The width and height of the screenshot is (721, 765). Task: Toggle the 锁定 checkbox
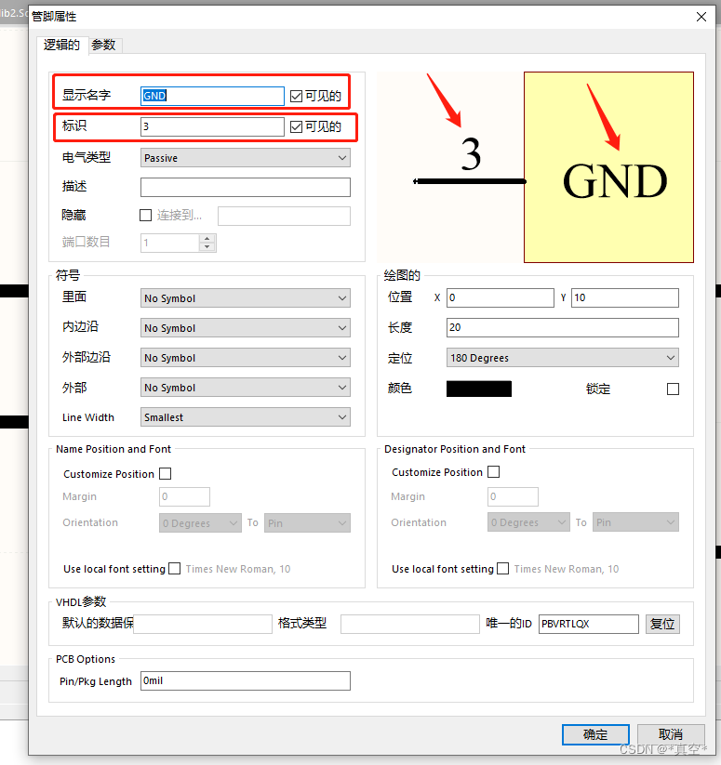(673, 389)
